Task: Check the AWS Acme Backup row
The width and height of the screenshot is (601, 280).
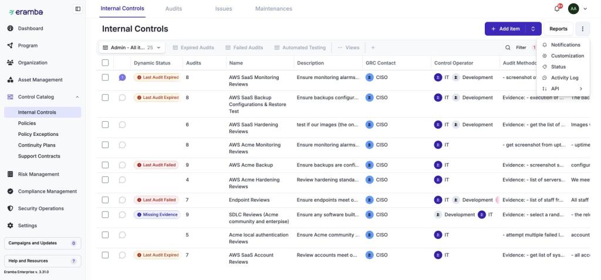Action: coord(105,165)
